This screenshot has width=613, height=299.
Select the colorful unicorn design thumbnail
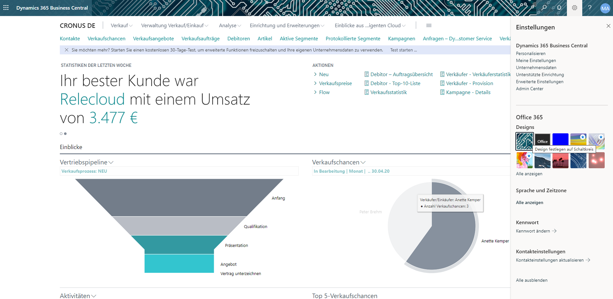click(x=525, y=160)
